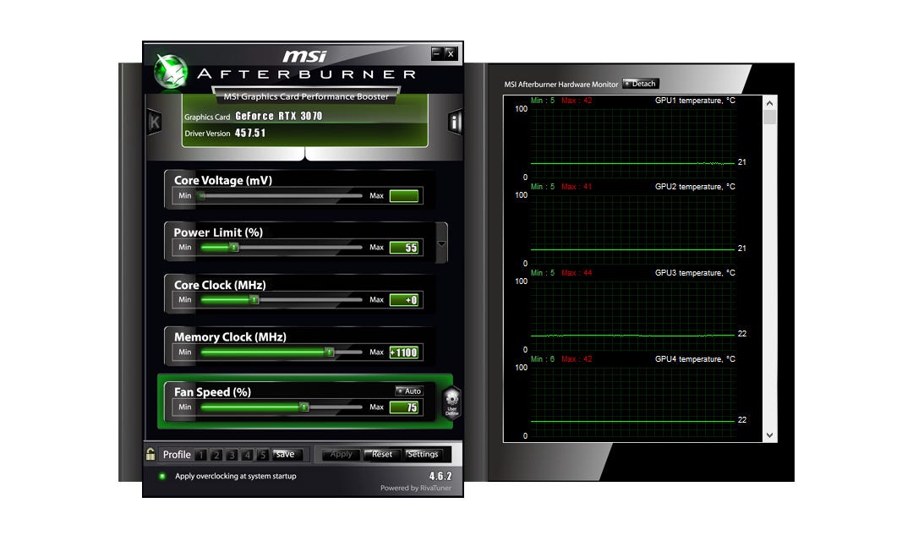This screenshot has width=913, height=541.
Task: Click the GPU4 temperature graph
Action: tap(633, 401)
